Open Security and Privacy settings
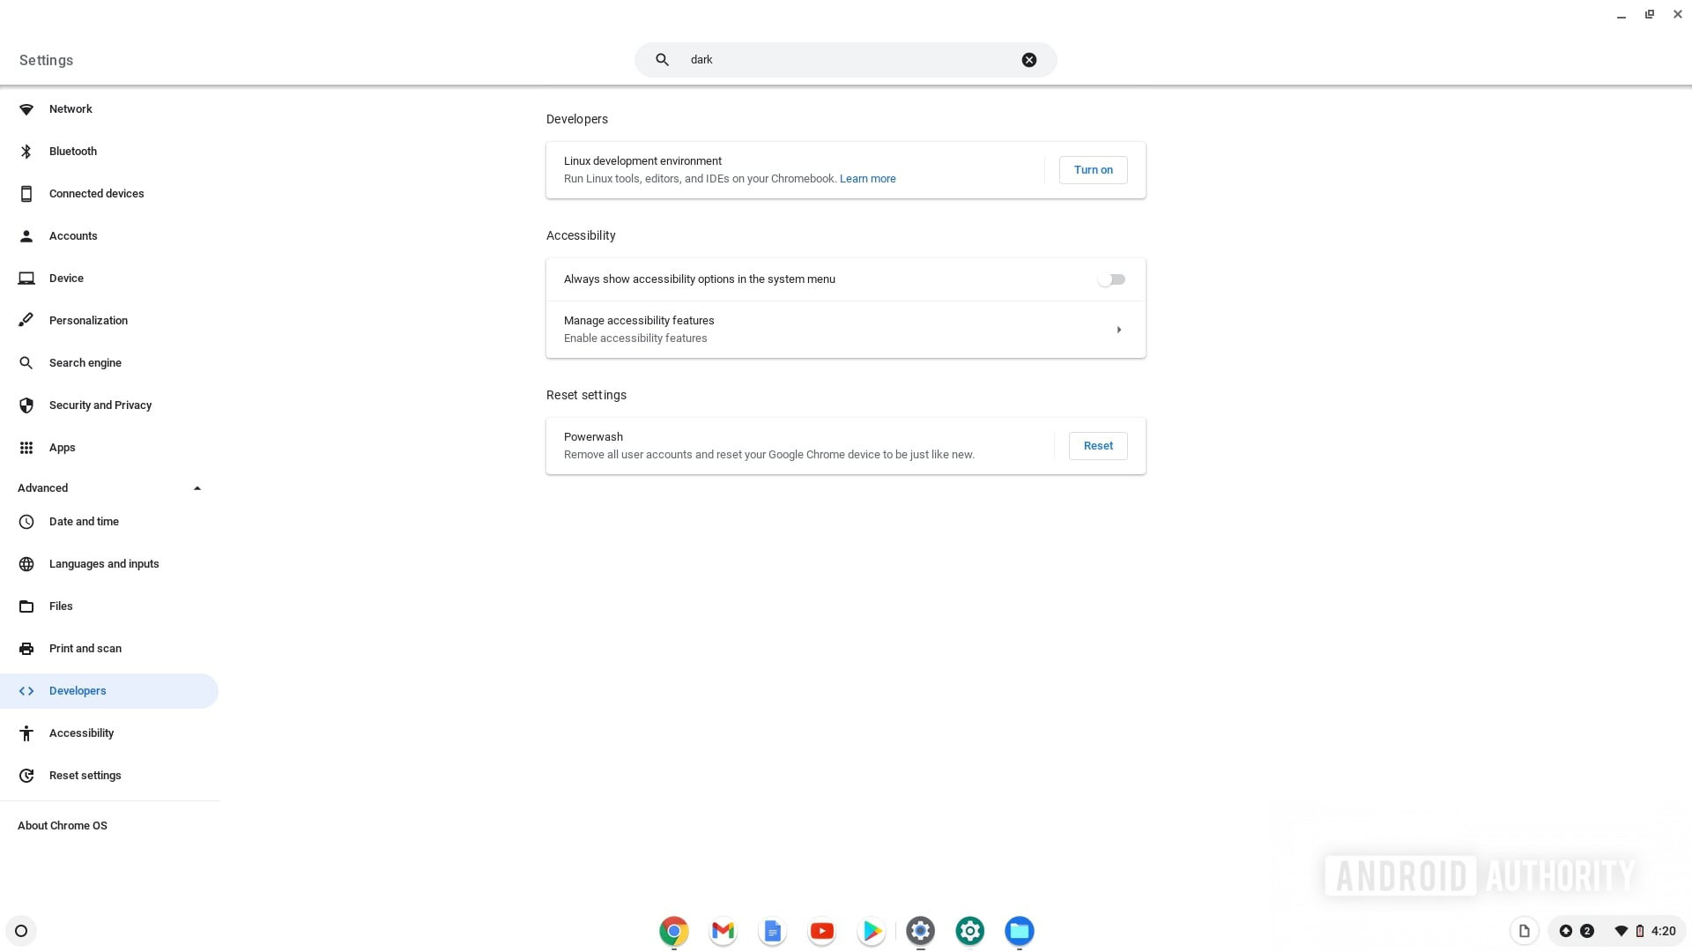Viewport: 1692px width, 952px height. 100,405
